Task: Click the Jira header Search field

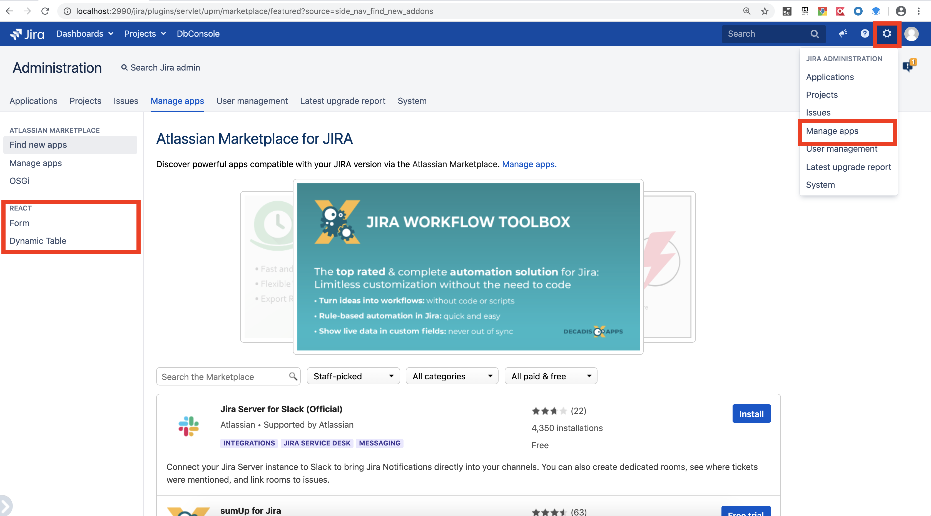Action: [773, 34]
